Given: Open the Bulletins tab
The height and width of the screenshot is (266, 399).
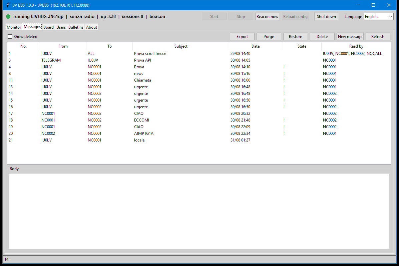Looking at the screenshot, I should click(76, 27).
